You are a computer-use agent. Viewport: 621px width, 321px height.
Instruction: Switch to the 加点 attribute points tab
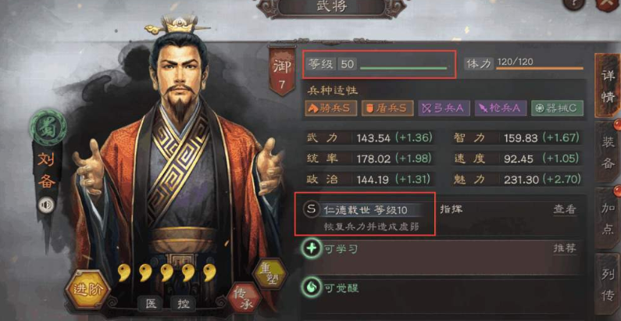tap(608, 219)
